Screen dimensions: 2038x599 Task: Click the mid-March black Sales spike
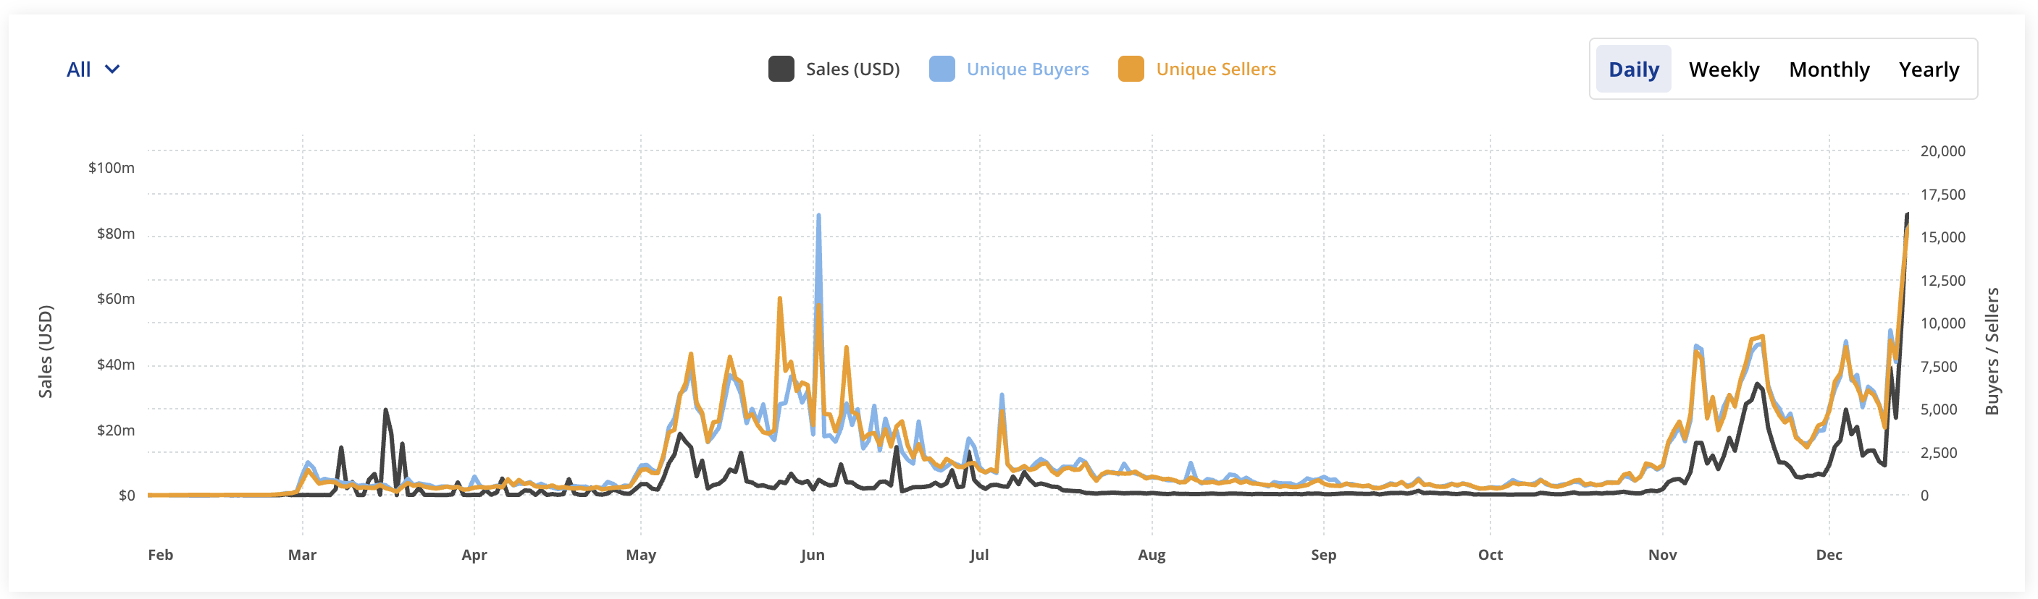385,411
